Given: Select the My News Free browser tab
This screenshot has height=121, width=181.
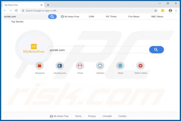Looking at the screenshot, I should [x=23, y=5].
